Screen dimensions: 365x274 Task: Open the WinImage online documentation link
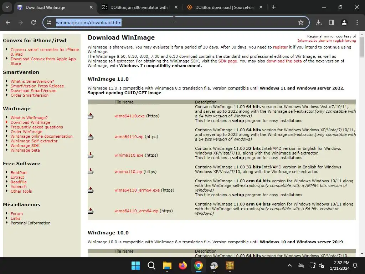coord(42,136)
